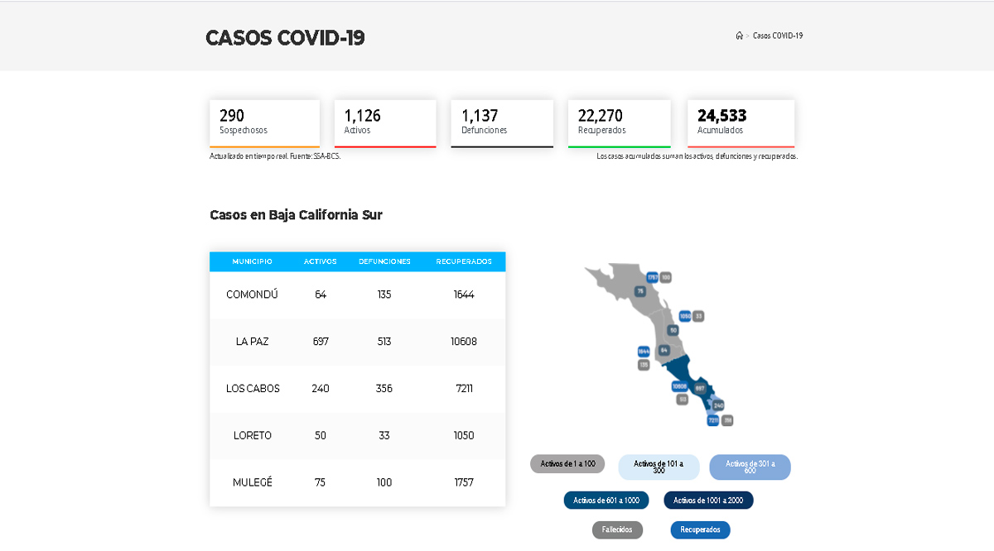Viewport: 994px width, 551px height.
Task: Enable the Activos de 1 a 100 filter
Action: [x=567, y=463]
